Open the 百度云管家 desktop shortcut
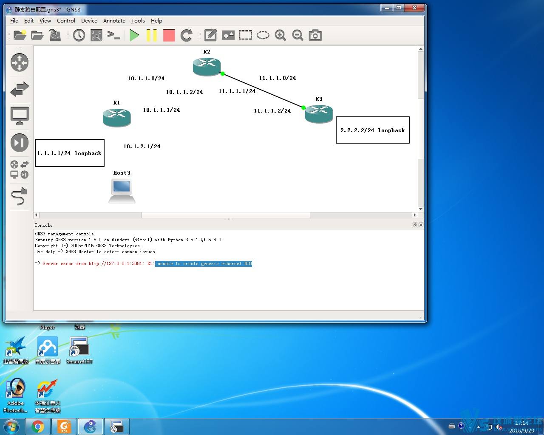 pos(48,350)
